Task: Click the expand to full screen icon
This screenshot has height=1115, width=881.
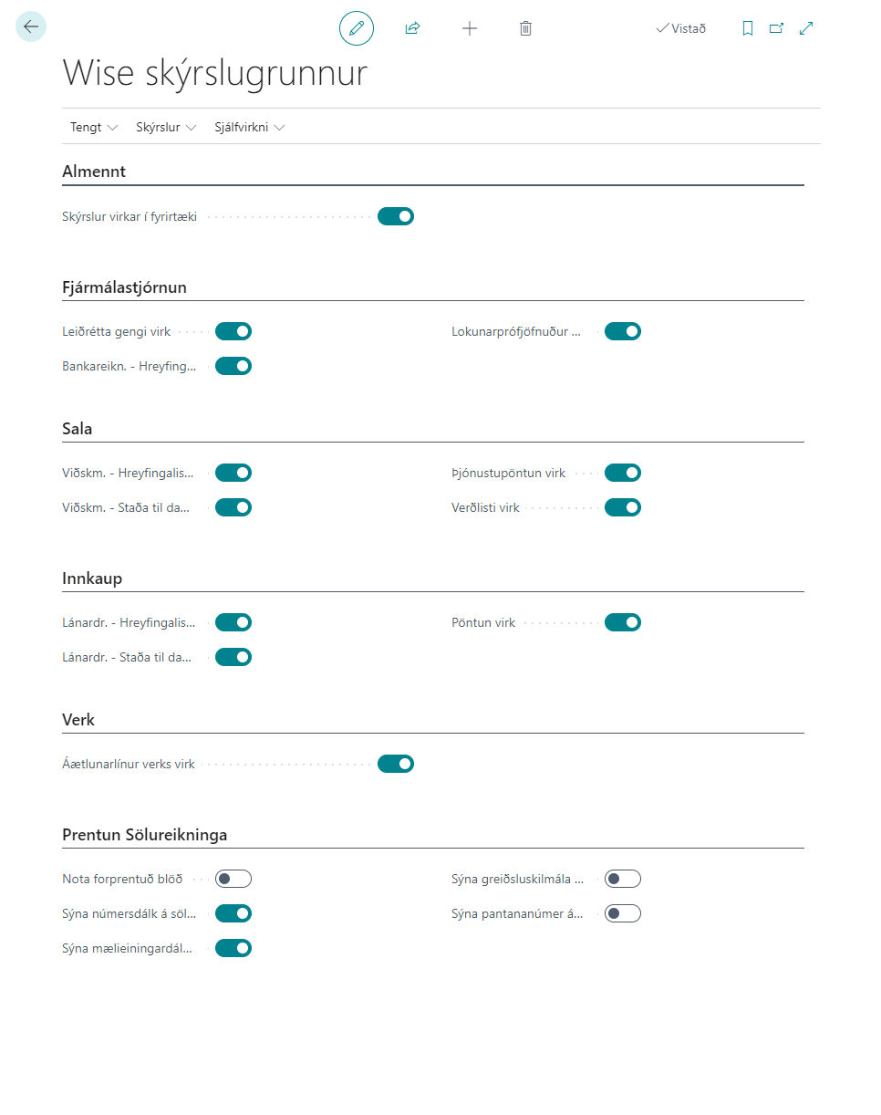Action: click(x=806, y=28)
